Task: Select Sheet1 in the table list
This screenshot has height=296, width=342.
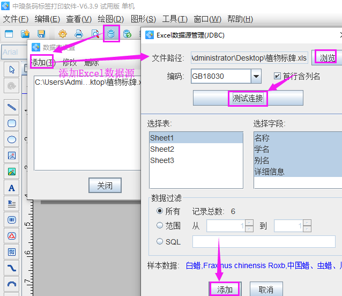Action: [x=196, y=138]
